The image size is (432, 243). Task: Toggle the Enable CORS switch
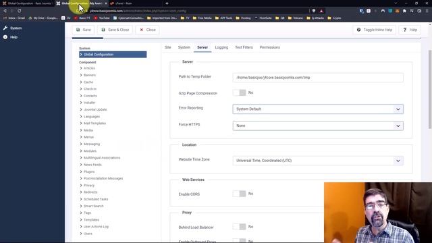pos(239,194)
